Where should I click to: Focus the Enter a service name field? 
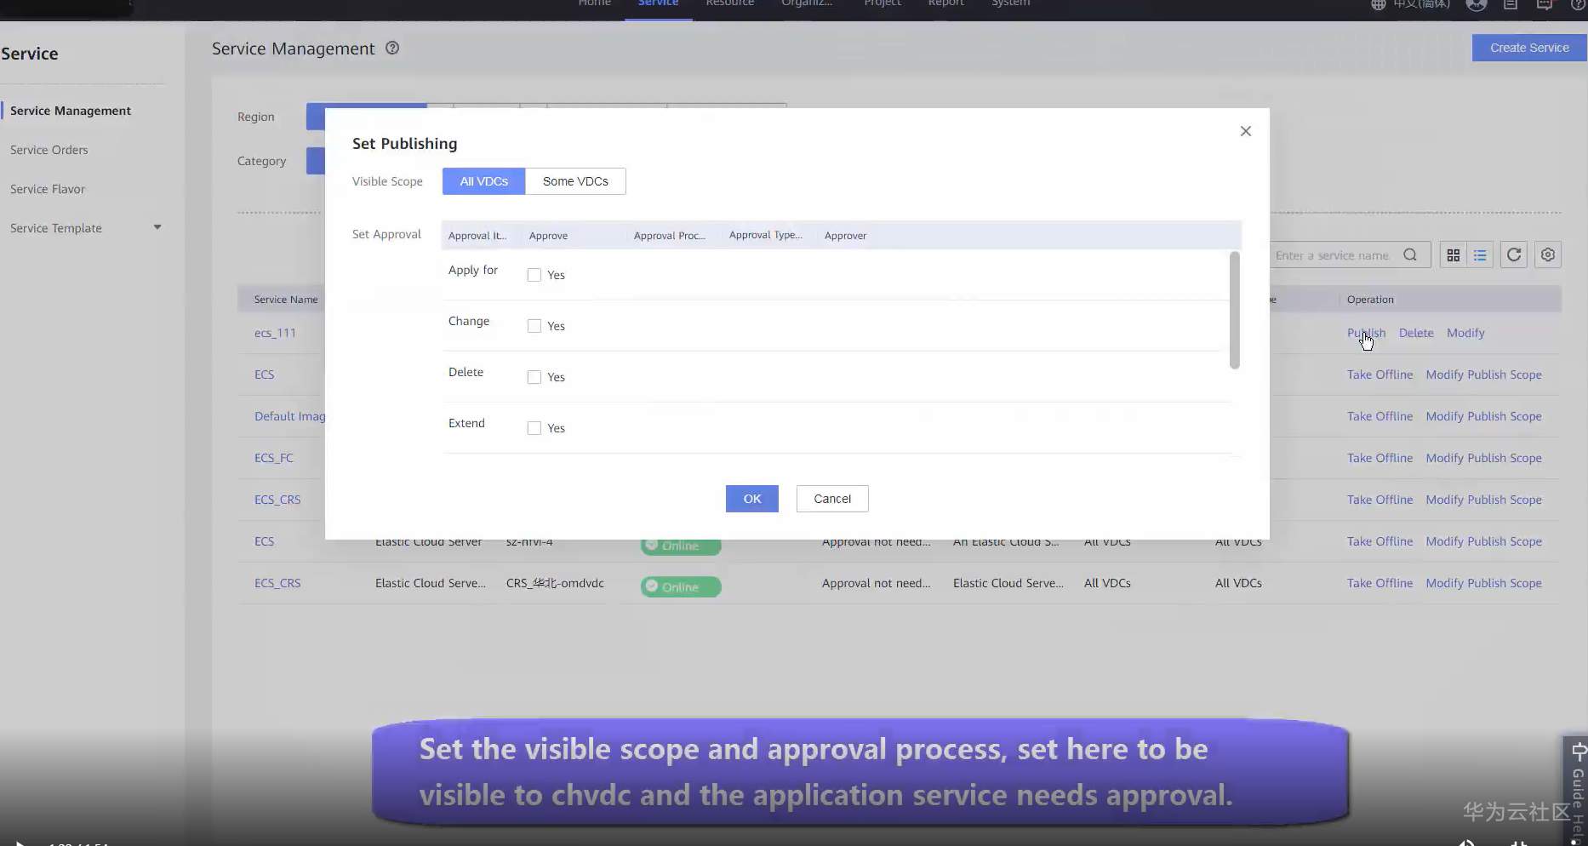[x=1332, y=255]
